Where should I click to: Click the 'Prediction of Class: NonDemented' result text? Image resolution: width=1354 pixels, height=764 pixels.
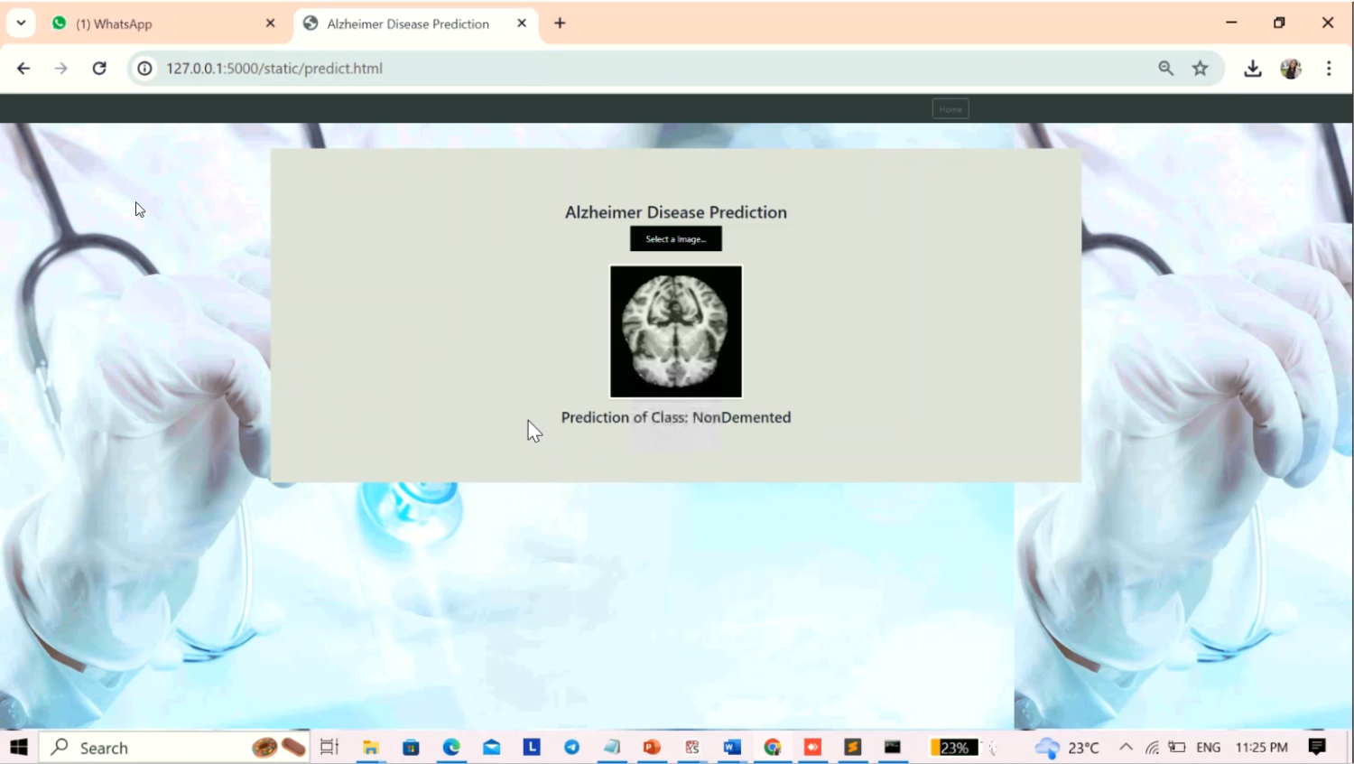pyautogui.click(x=676, y=417)
